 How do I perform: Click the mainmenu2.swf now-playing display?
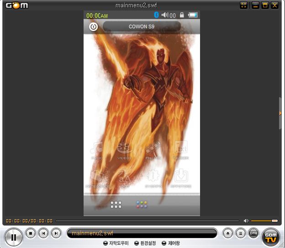coord(142,233)
